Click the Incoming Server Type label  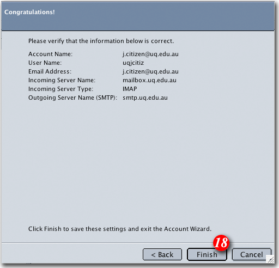coord(60,89)
